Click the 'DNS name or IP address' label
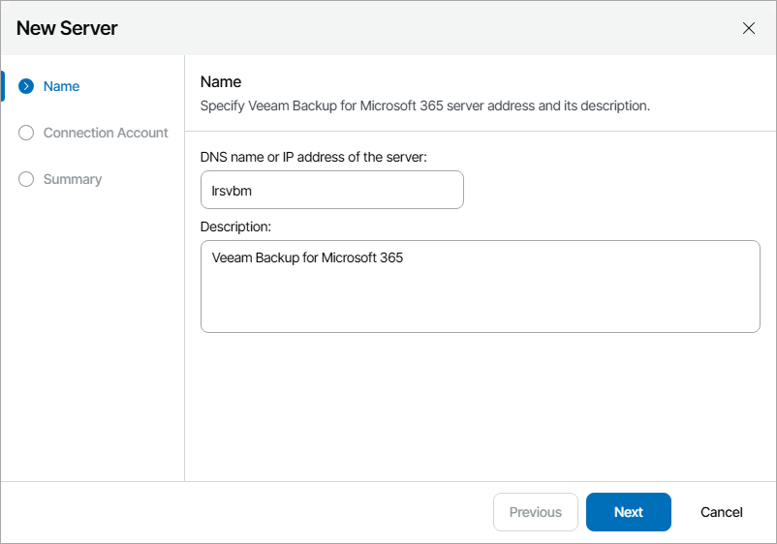777x544 pixels. coord(313,157)
